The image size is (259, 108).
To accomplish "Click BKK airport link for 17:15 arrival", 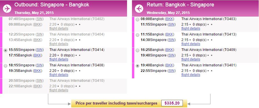I will tap(37, 55).
